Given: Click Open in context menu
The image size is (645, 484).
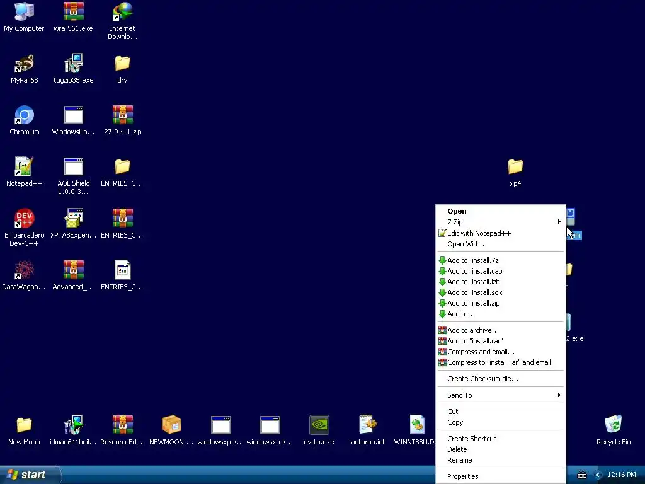Looking at the screenshot, I should coord(501,211).
